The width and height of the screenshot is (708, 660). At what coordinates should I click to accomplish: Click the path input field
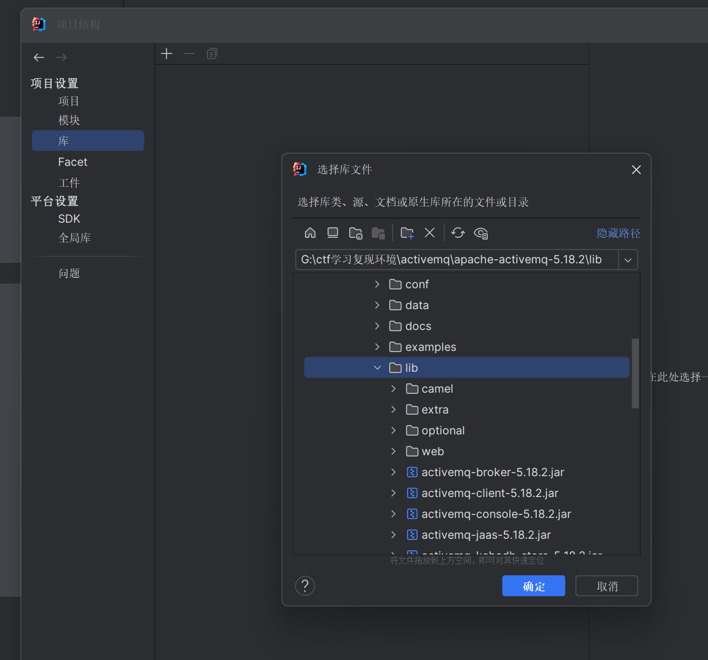click(457, 260)
